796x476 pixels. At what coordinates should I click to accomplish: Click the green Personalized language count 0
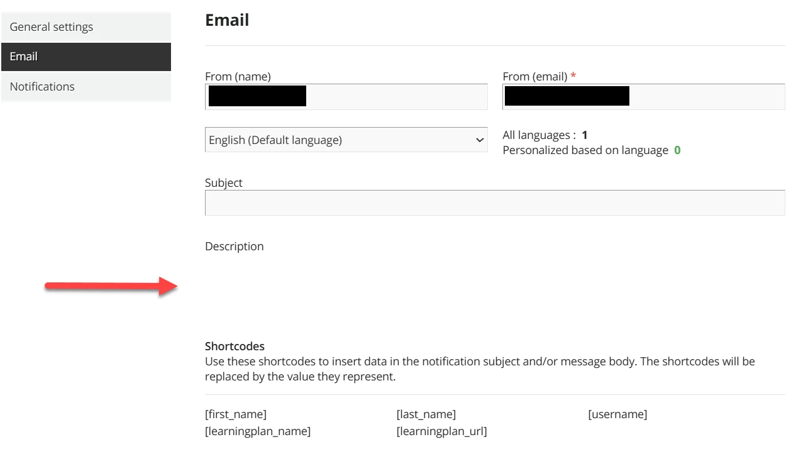coord(677,151)
